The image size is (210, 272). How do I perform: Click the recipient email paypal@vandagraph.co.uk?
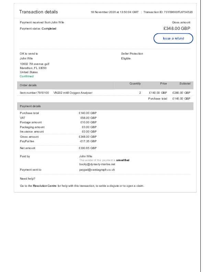coord(97,170)
